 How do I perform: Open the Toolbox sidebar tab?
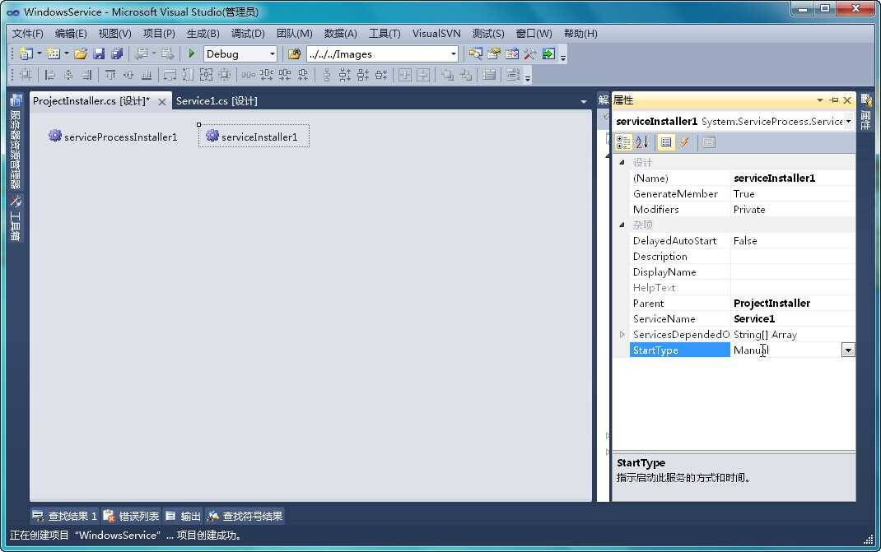click(15, 219)
